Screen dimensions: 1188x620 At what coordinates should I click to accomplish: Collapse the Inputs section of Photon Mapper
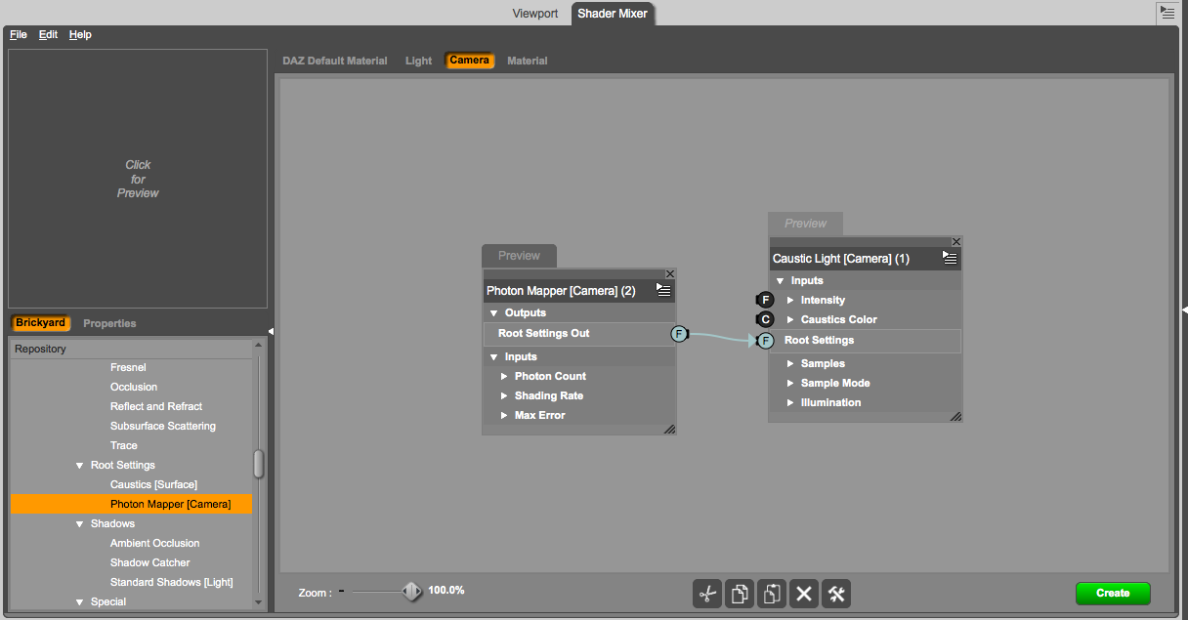click(494, 357)
